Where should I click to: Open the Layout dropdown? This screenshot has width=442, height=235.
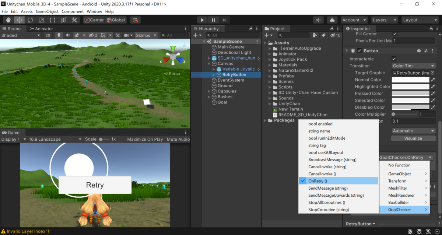[420, 20]
